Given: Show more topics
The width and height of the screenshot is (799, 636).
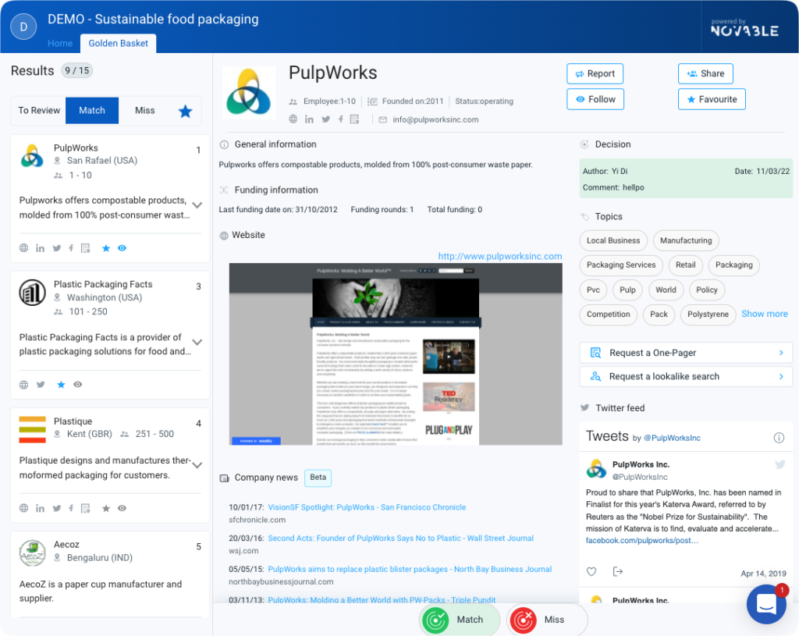Looking at the screenshot, I should click(x=765, y=314).
